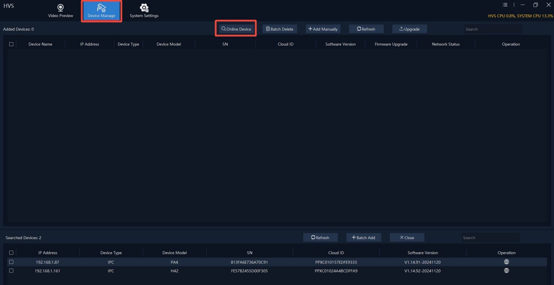
Task: Sort by Device Name column header
Action: pyautogui.click(x=40, y=44)
